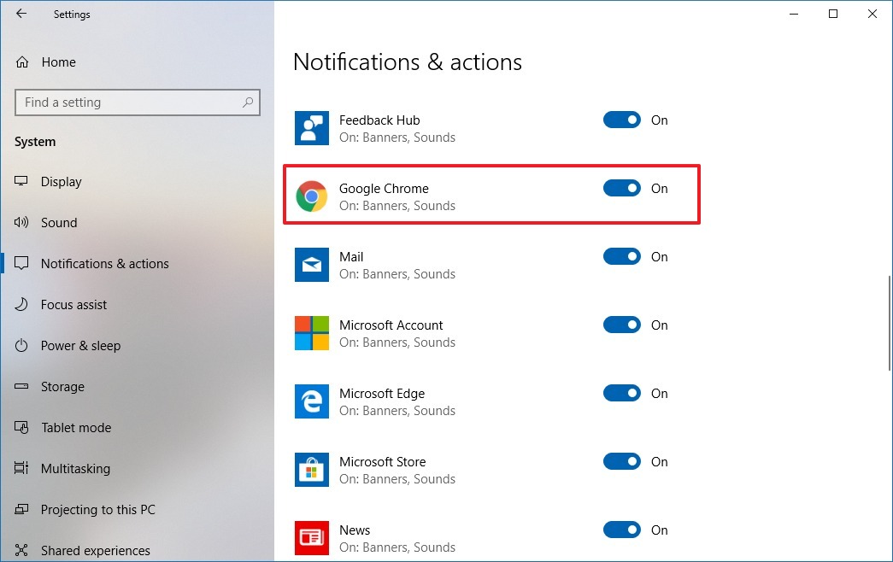This screenshot has height=562, width=893.
Task: Close the Settings window
Action: click(x=872, y=14)
